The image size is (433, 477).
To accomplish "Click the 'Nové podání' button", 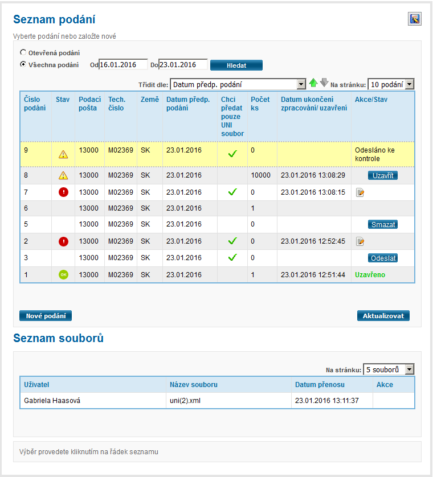I will click(46, 316).
